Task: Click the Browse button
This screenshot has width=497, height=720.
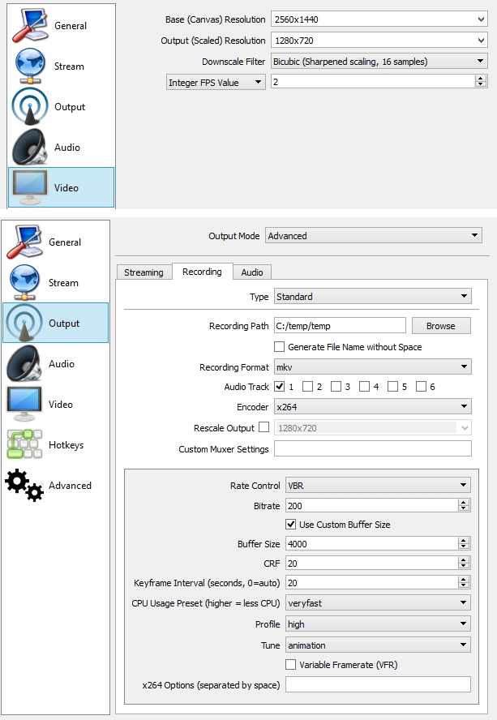Action: click(441, 326)
